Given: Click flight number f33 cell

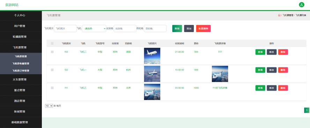Looking at the screenshot, I should (x=66, y=52).
